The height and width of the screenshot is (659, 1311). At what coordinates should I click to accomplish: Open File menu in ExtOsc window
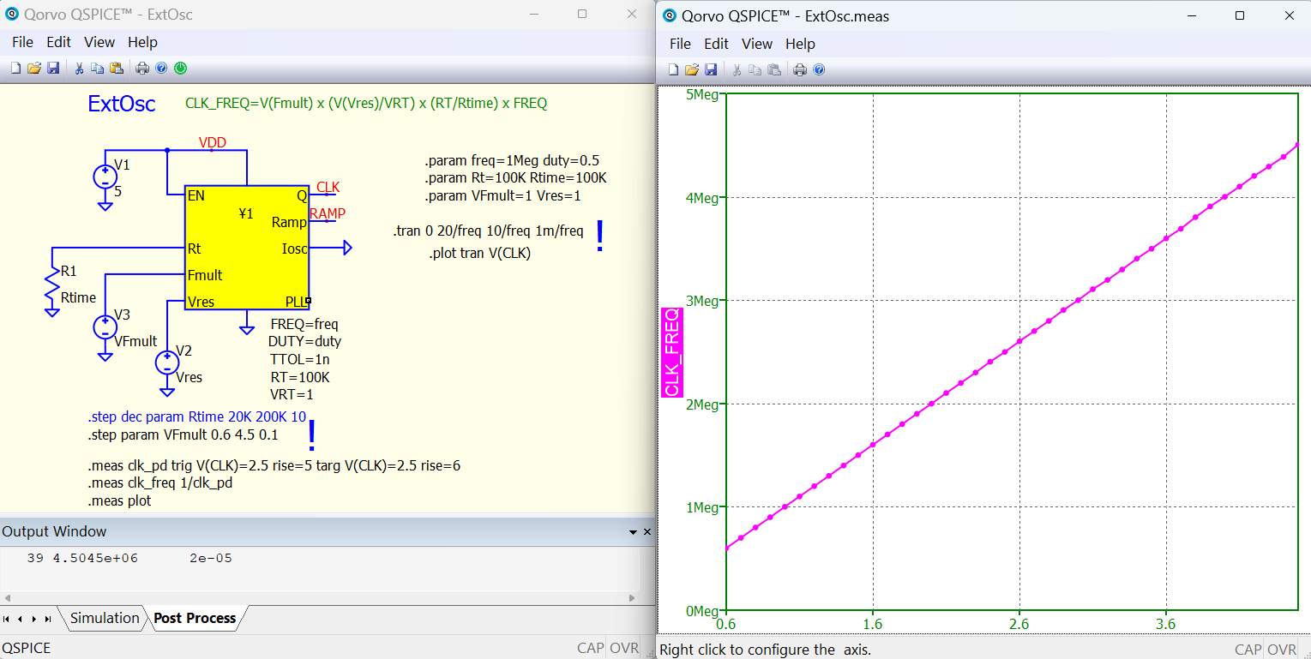pos(22,42)
